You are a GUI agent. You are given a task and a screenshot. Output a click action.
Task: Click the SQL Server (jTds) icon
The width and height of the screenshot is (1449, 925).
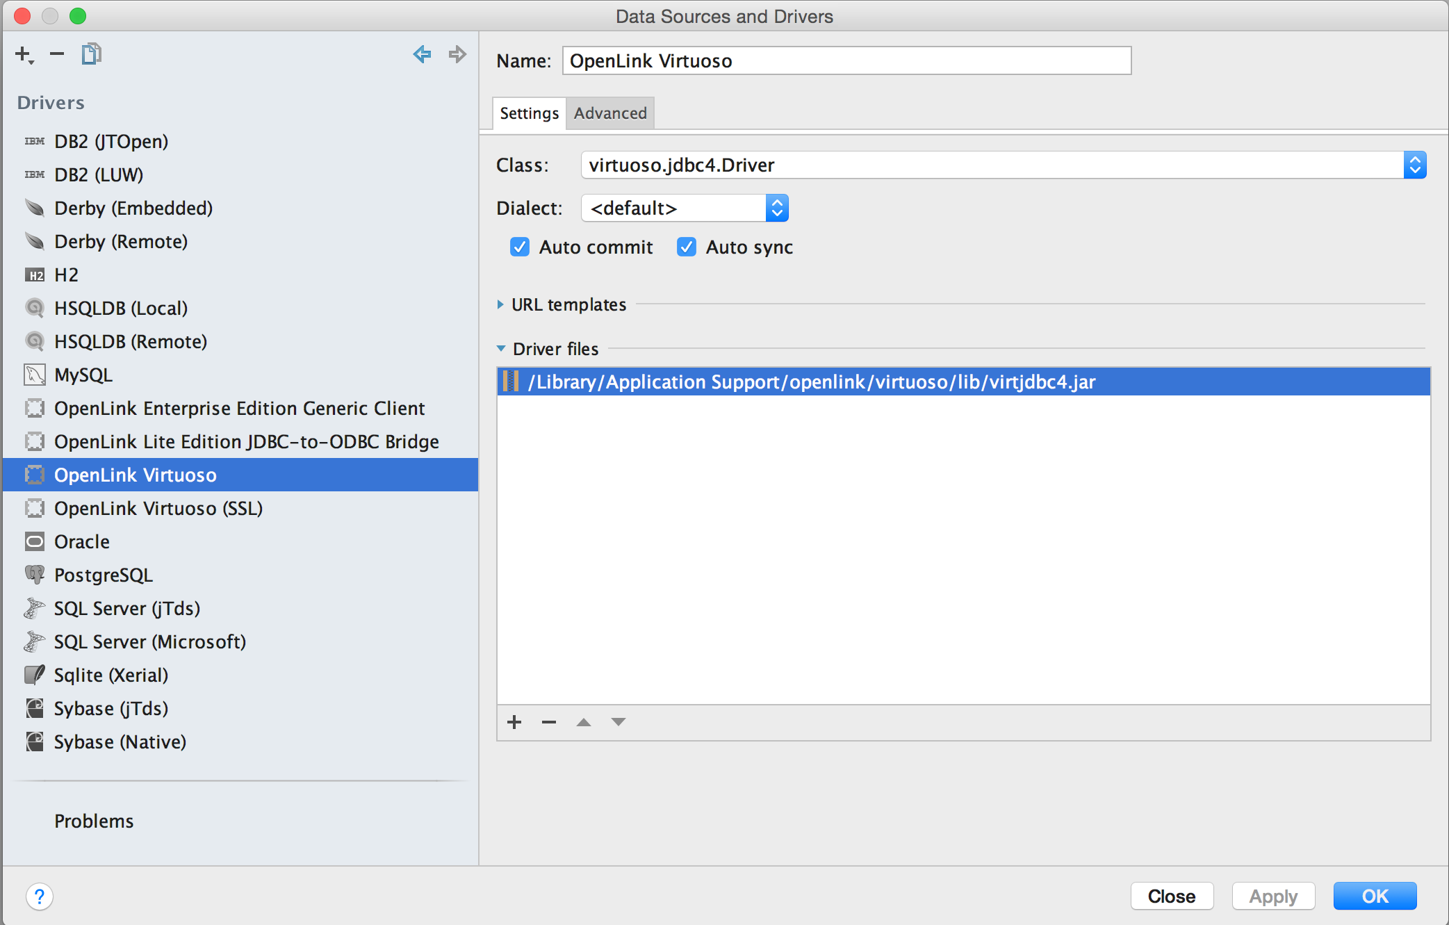[35, 608]
